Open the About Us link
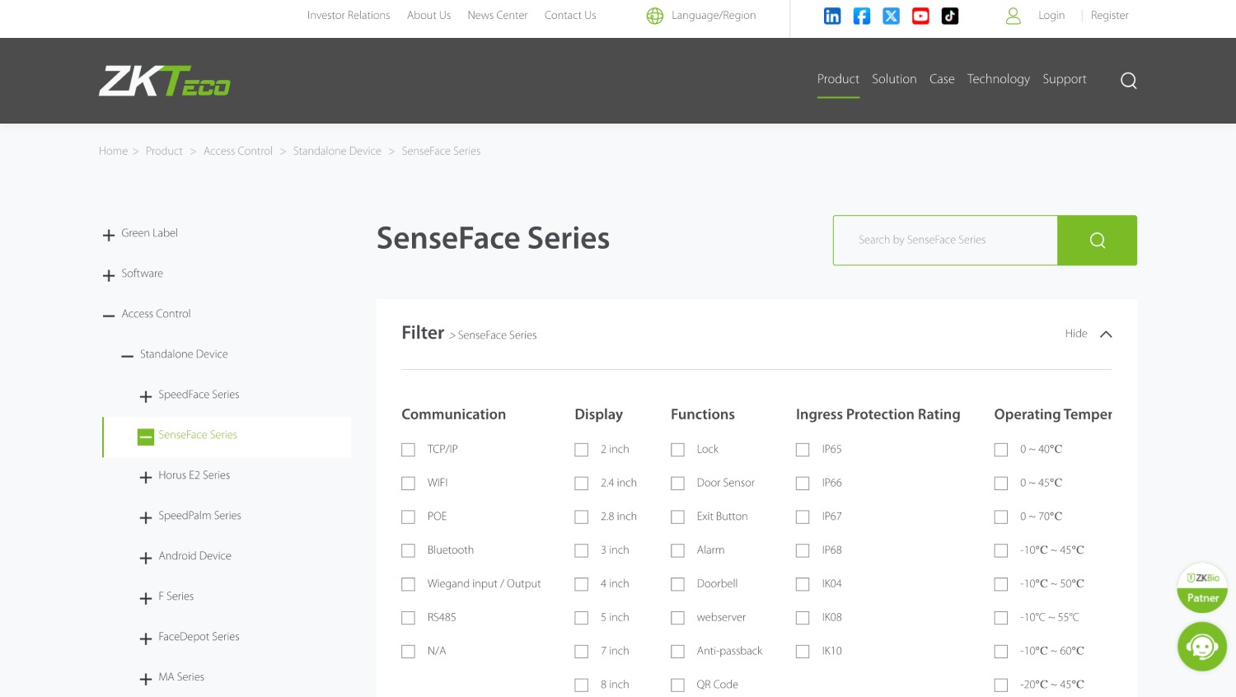The width and height of the screenshot is (1236, 697). [x=428, y=16]
